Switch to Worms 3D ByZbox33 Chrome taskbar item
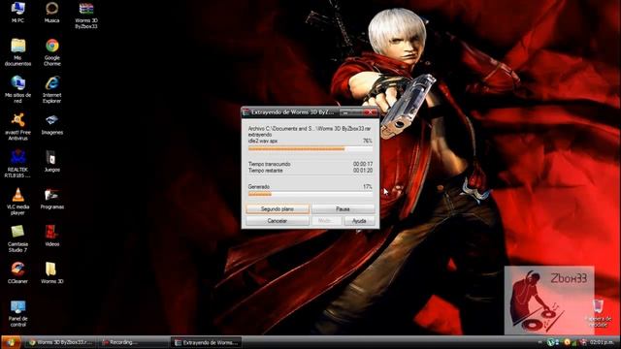 coord(60,342)
